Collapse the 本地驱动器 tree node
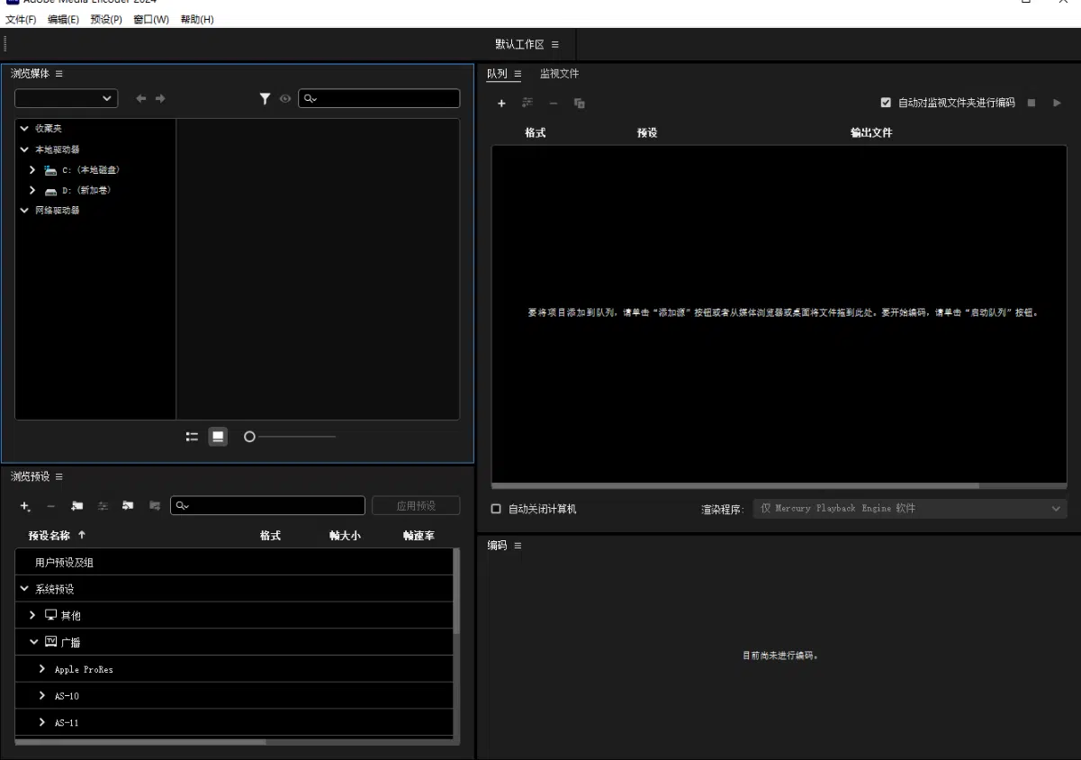The image size is (1081, 760). pos(23,149)
